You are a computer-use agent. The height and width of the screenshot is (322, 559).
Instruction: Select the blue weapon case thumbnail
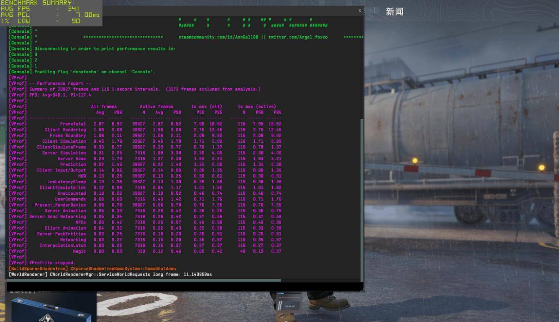click(53, 309)
